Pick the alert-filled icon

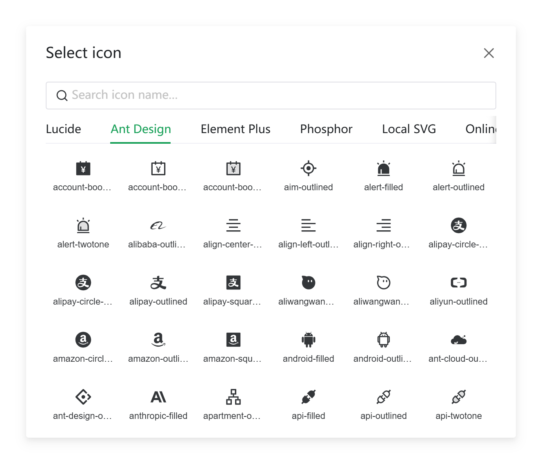(384, 168)
